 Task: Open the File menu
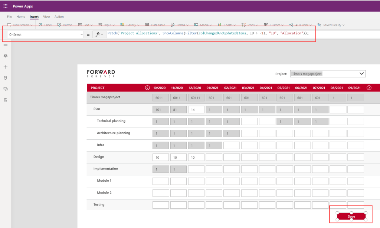click(x=9, y=17)
